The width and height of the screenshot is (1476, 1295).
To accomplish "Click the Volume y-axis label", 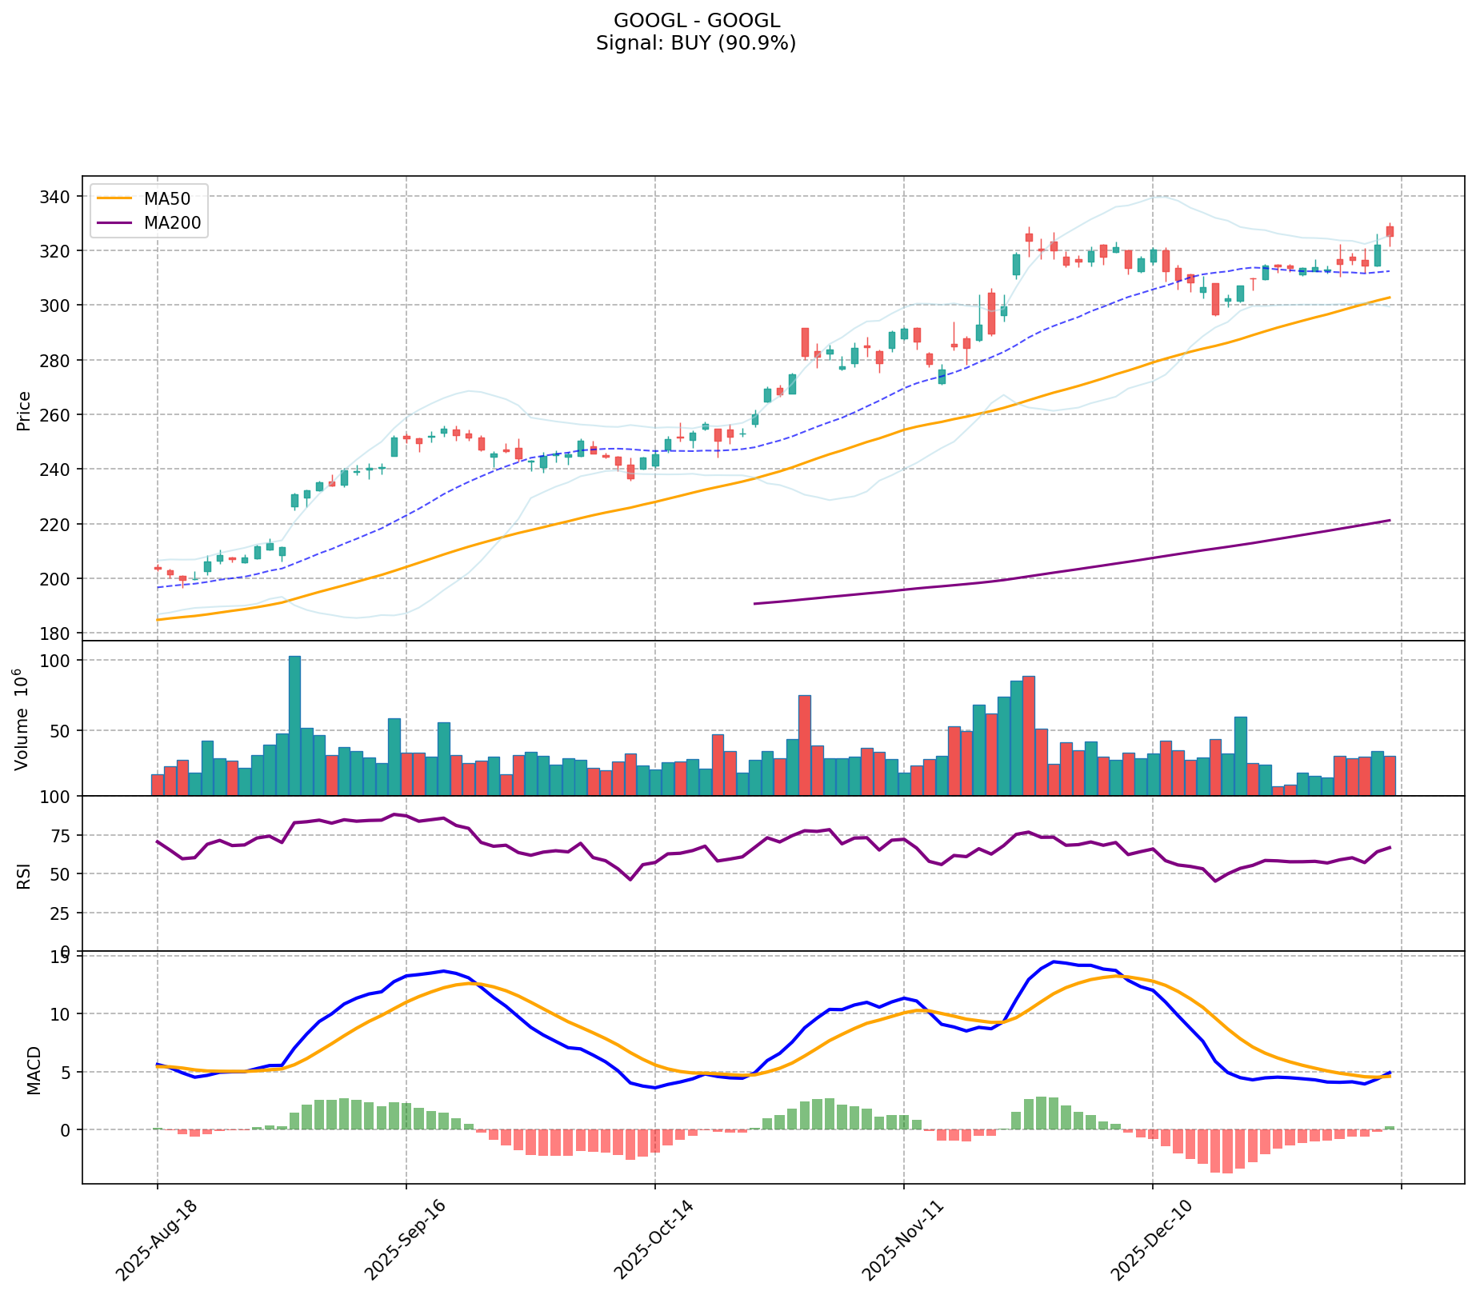I will click(22, 720).
